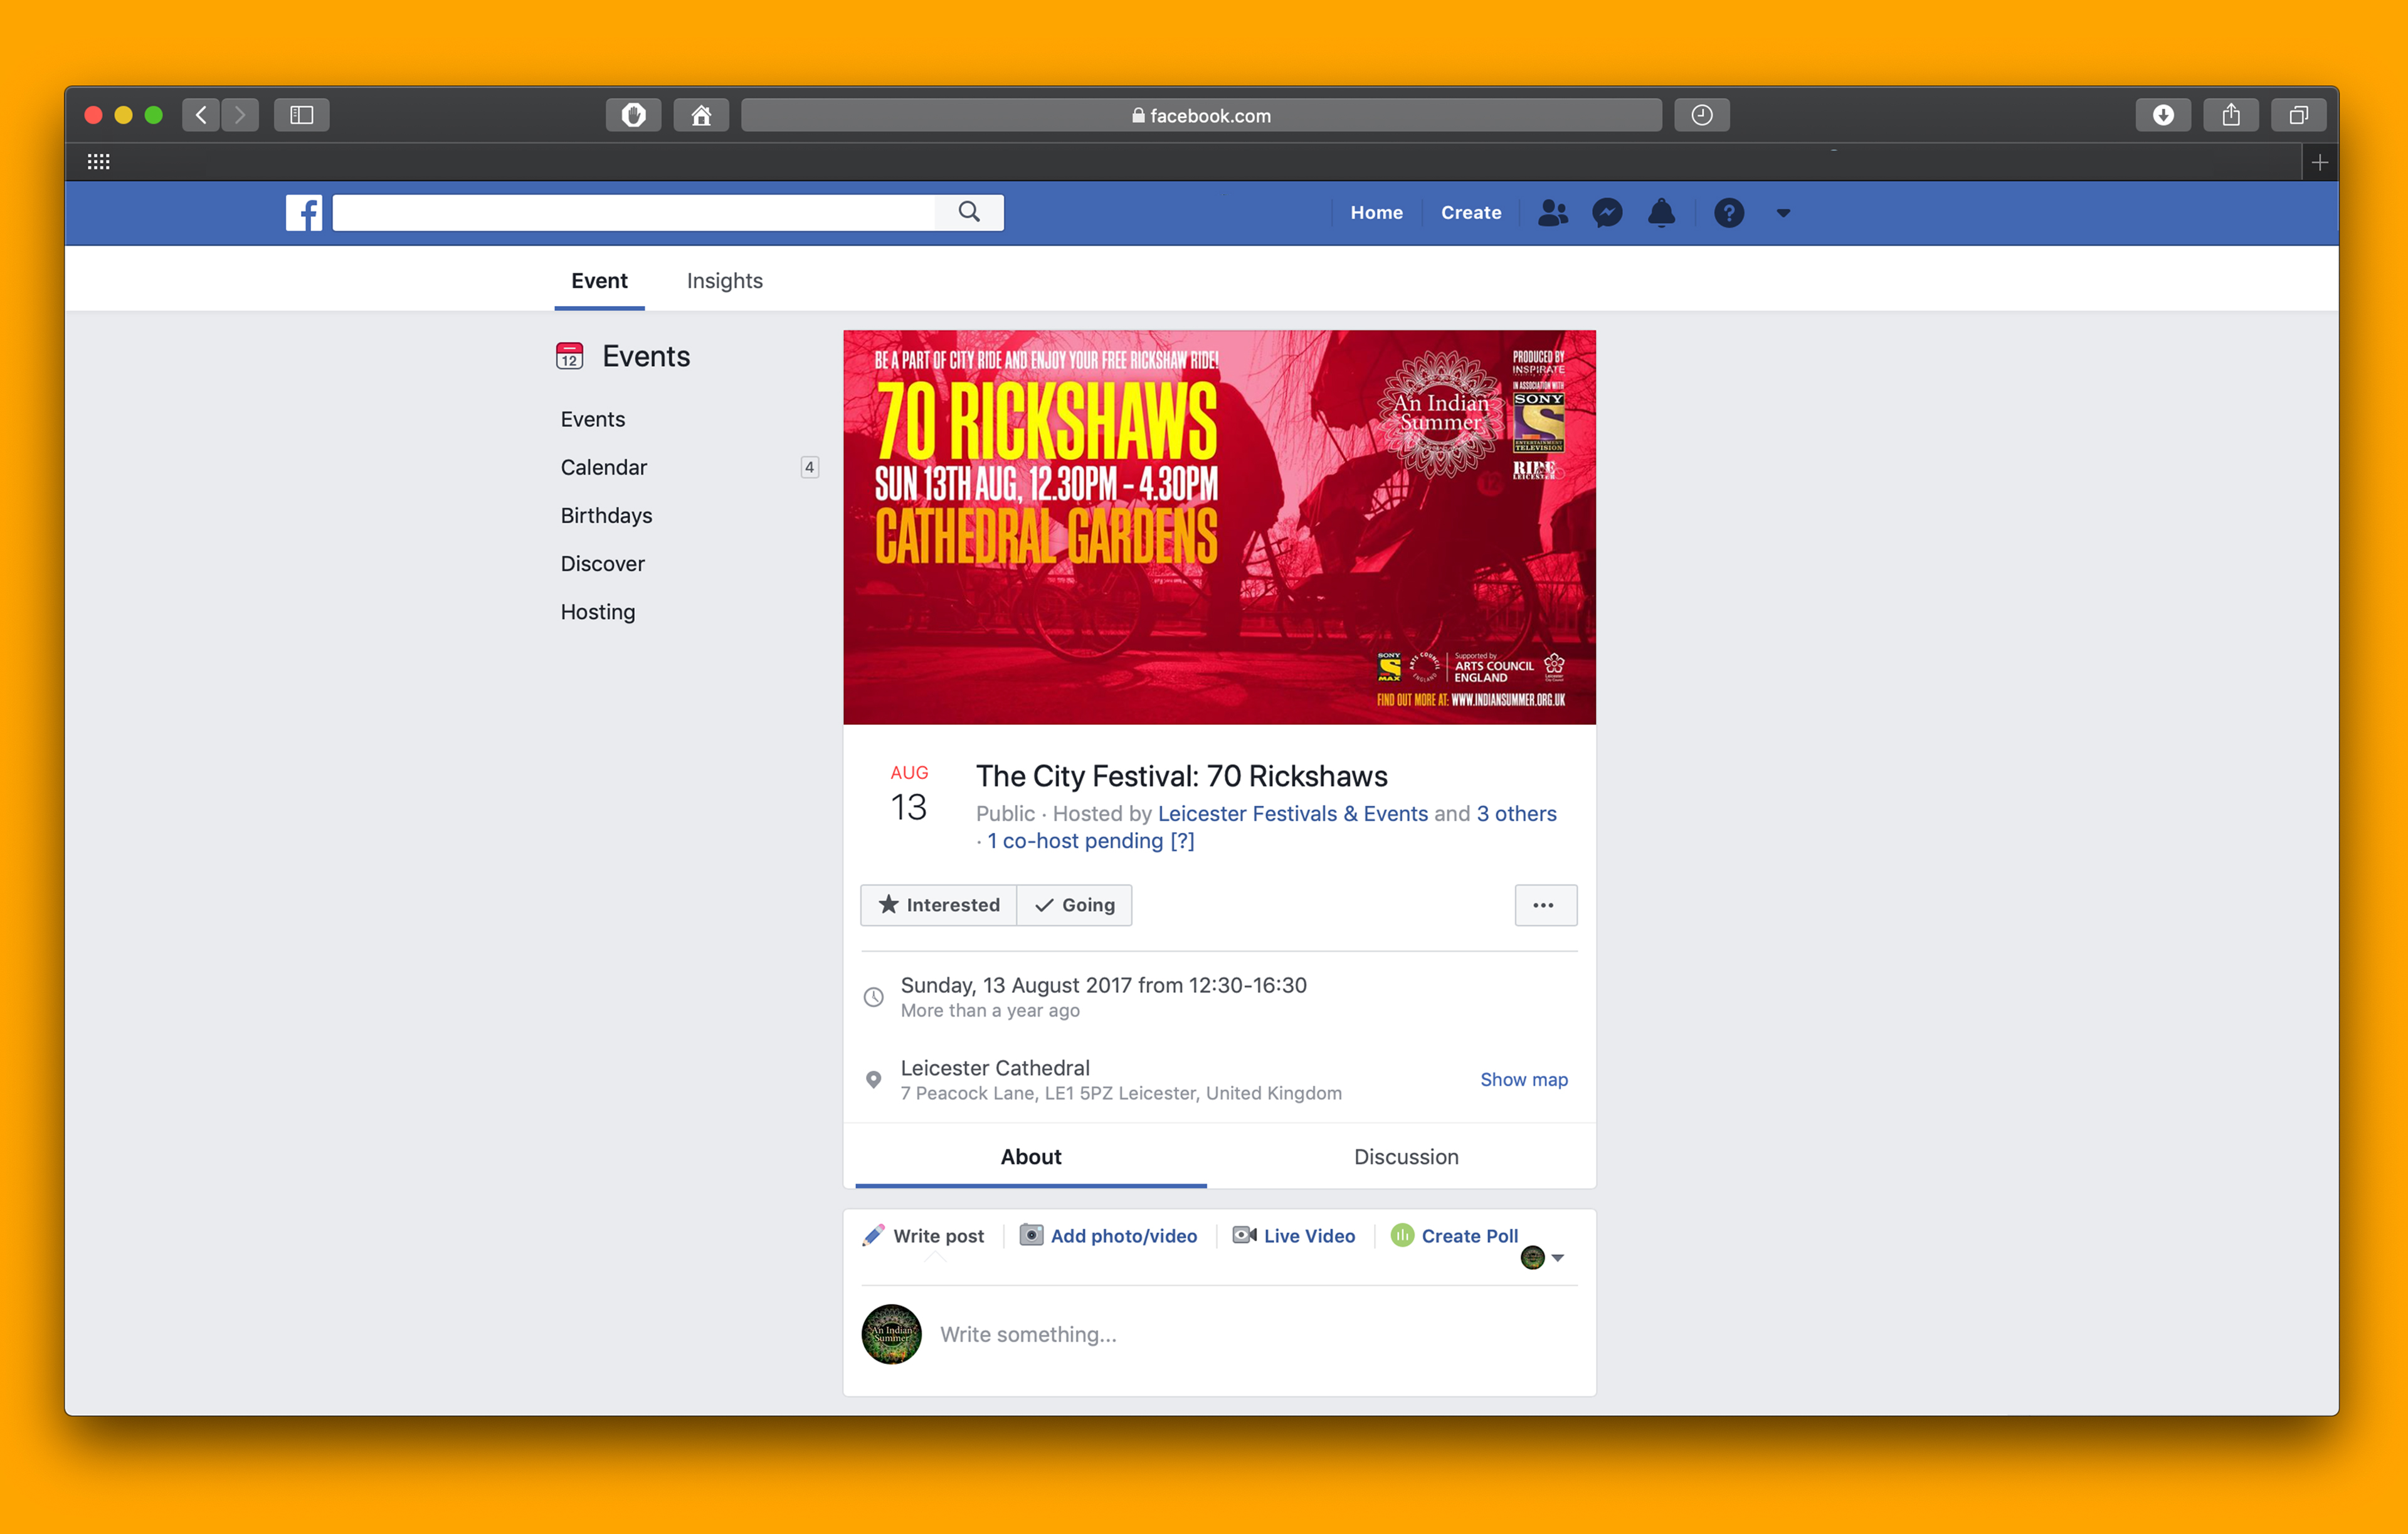Go forward with Safari forward arrow

point(240,115)
